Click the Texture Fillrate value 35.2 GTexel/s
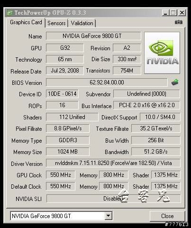The image size is (191, 228). (x=156, y=128)
